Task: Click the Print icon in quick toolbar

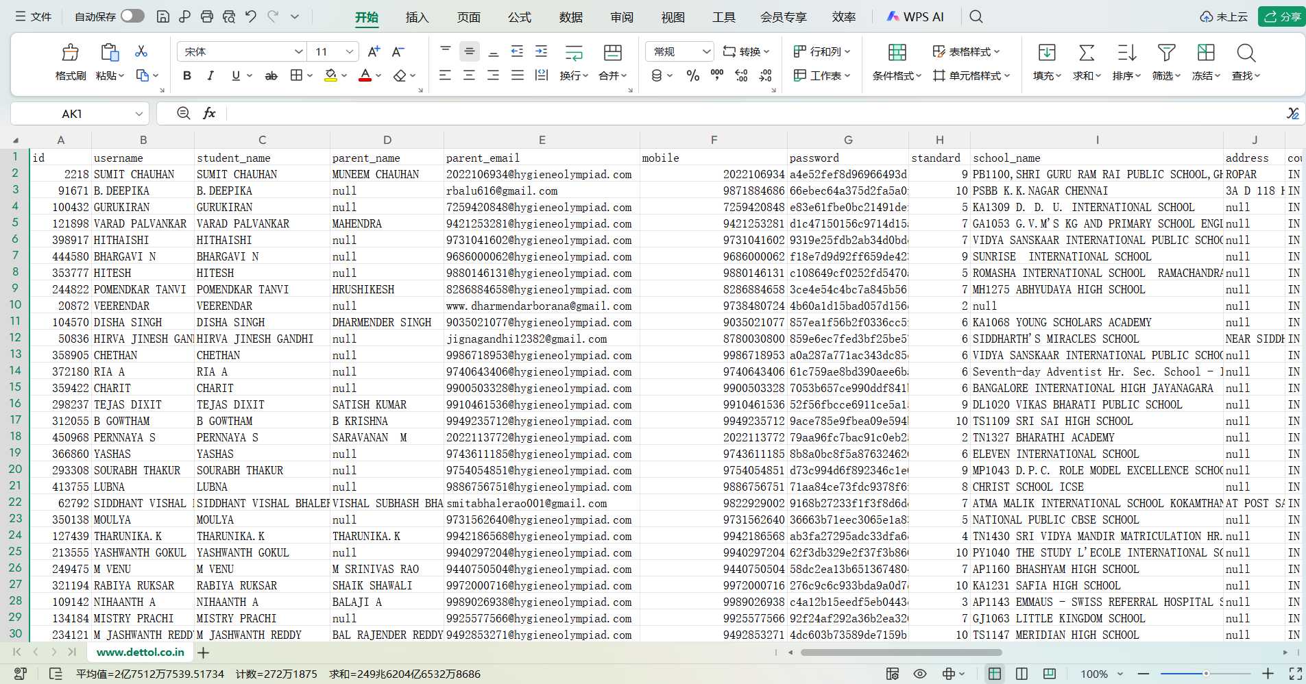Action: pos(207,16)
